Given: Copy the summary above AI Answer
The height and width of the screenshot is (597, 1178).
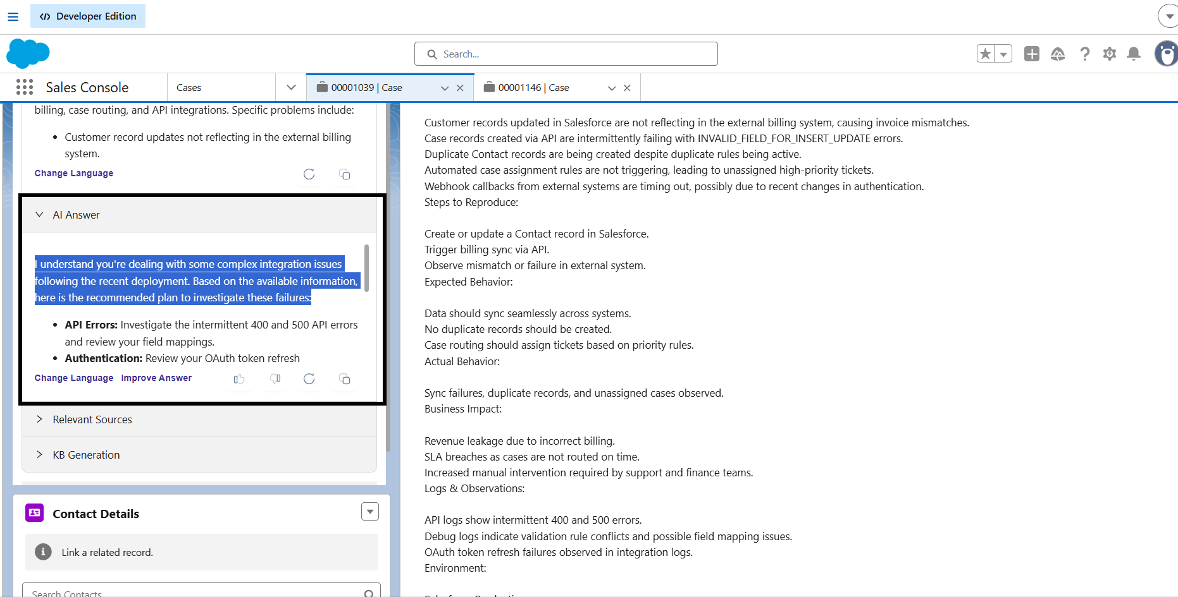Looking at the screenshot, I should pos(345,174).
